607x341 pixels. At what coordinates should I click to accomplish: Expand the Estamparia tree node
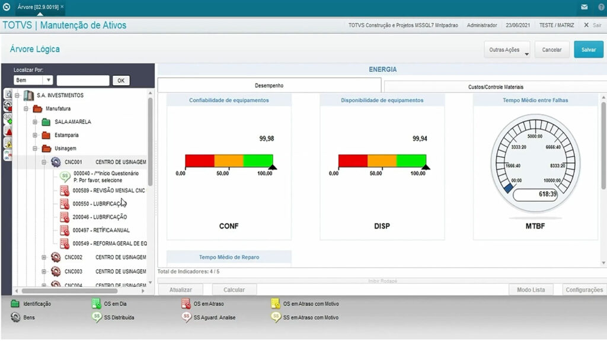coord(35,136)
